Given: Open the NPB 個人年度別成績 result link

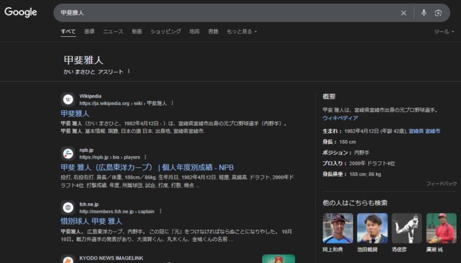Looking at the screenshot, I should (x=147, y=167).
